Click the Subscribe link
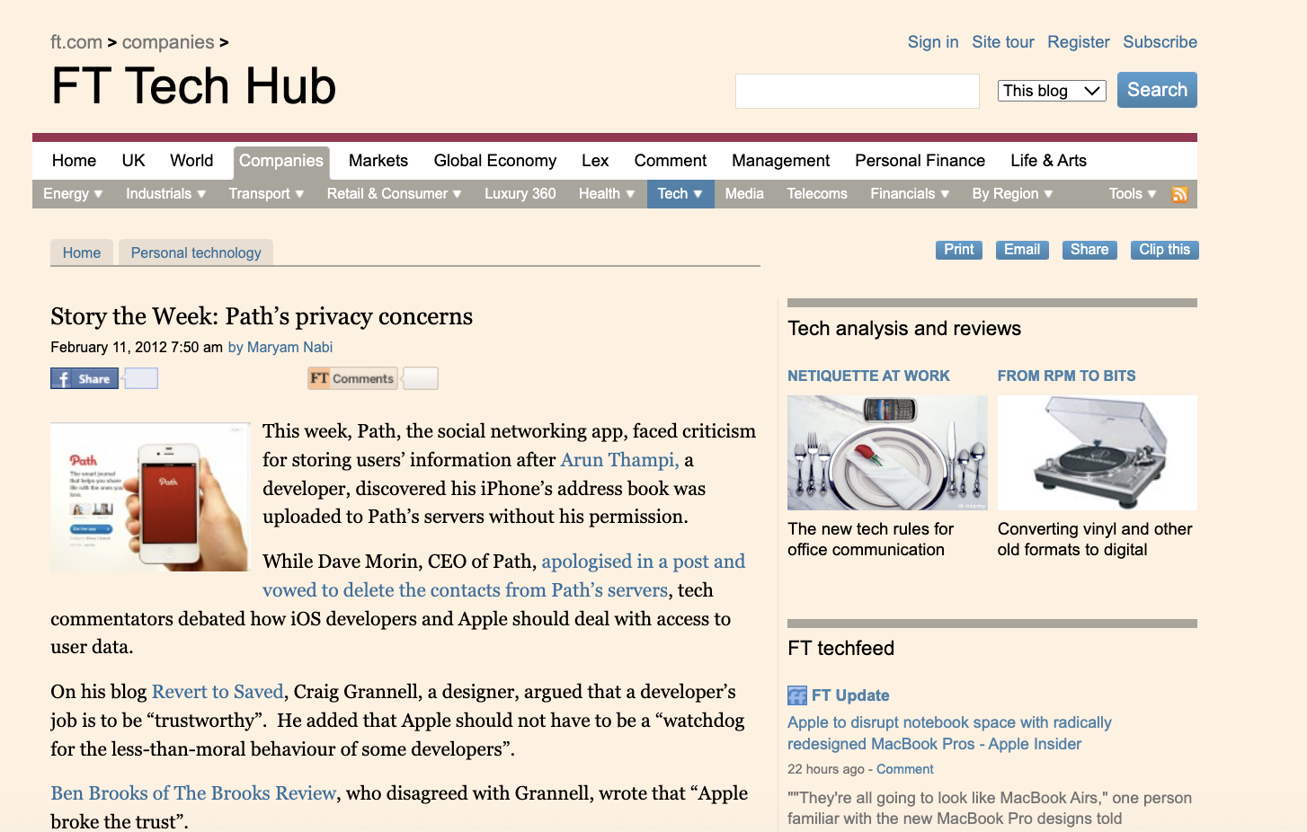This screenshot has width=1307, height=832. click(x=1160, y=41)
